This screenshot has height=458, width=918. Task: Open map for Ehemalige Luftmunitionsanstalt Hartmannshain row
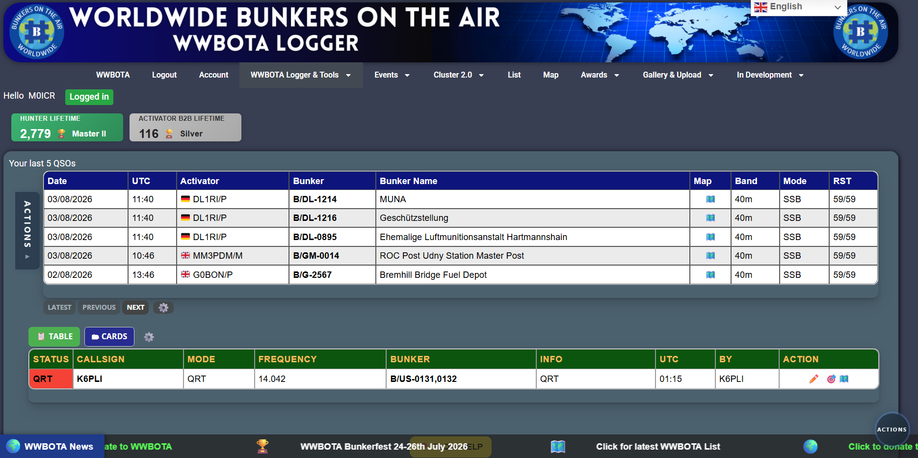710,237
